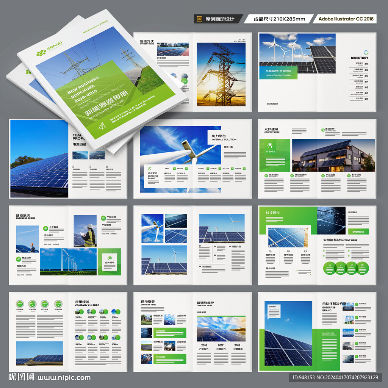This screenshot has height=388, width=388.
Task: Click the wind turbines and solar panels directory photo
Action: tap(297, 53)
